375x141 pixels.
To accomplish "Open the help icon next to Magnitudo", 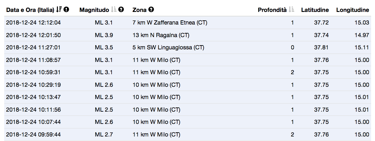I will (121, 10).
